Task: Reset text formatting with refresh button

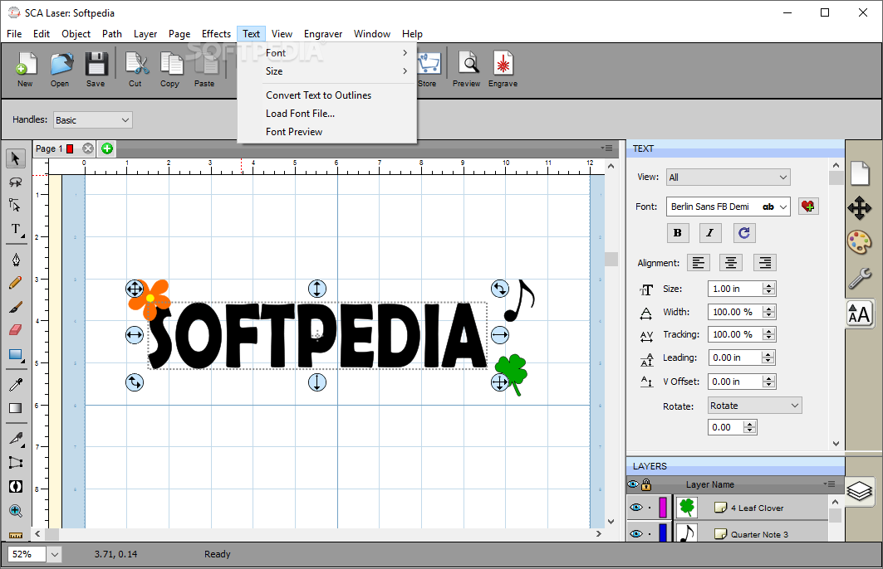Action: (744, 233)
